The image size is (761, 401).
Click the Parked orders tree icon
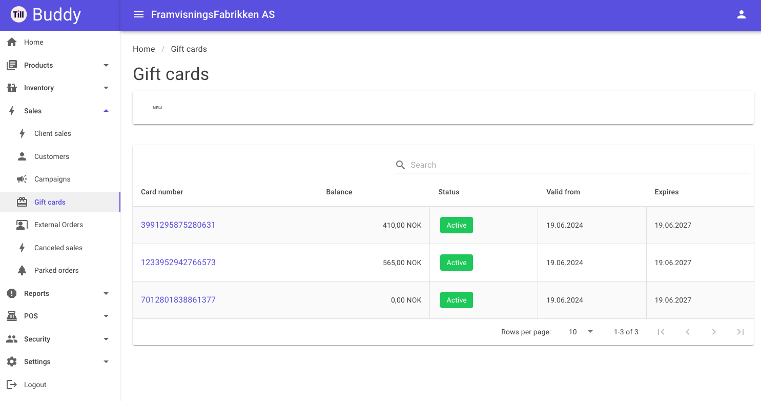22,270
